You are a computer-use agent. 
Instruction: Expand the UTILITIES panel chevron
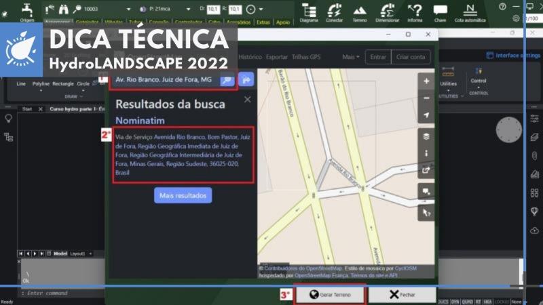point(462,96)
